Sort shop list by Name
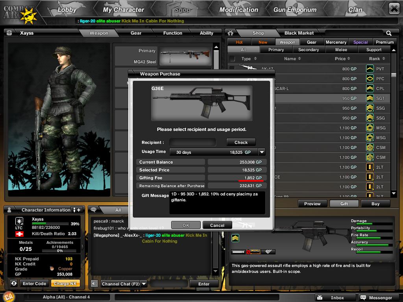Screen dimensions: 403x302 point(292,59)
